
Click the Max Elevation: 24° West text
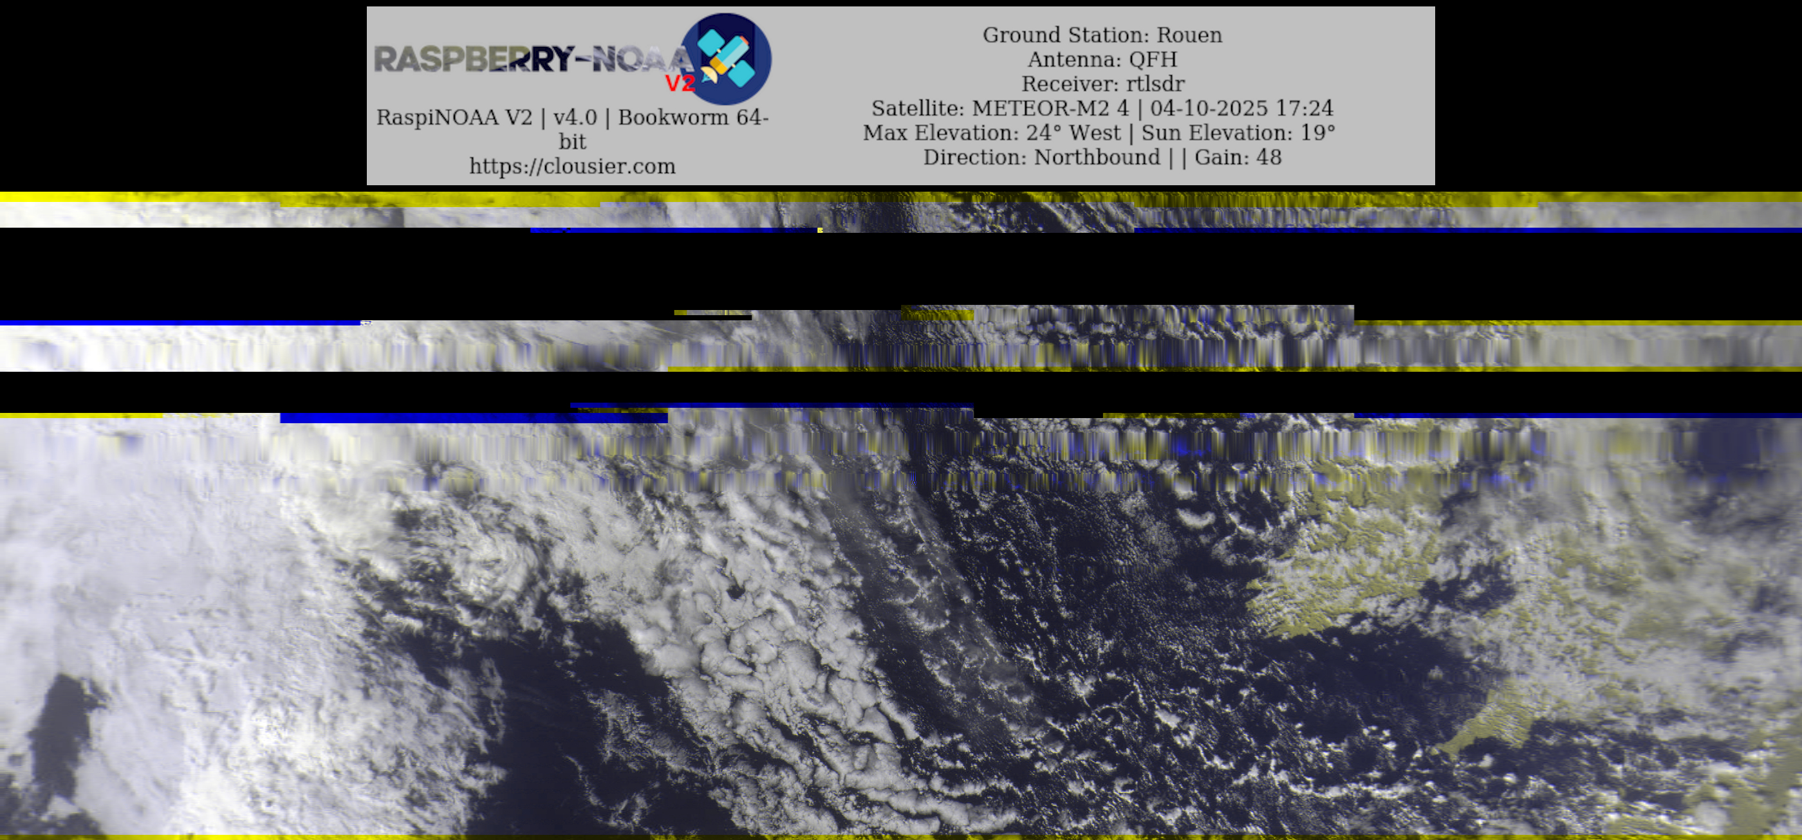[x=991, y=132]
